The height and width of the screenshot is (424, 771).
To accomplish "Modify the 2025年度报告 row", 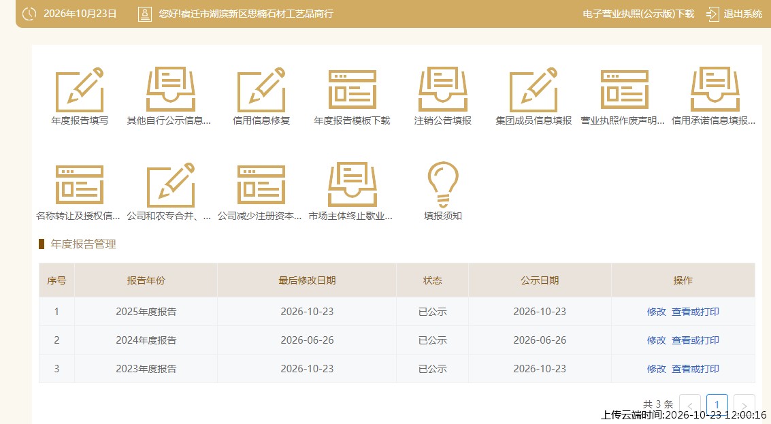I will [x=657, y=311].
